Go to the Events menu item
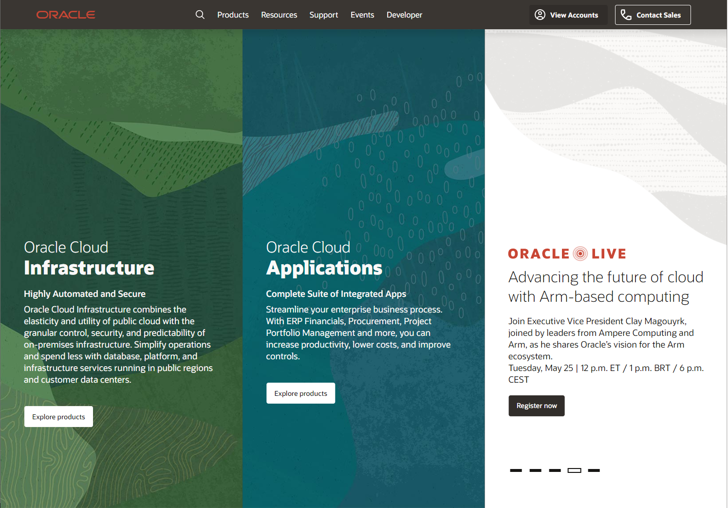728x508 pixels. pos(362,15)
